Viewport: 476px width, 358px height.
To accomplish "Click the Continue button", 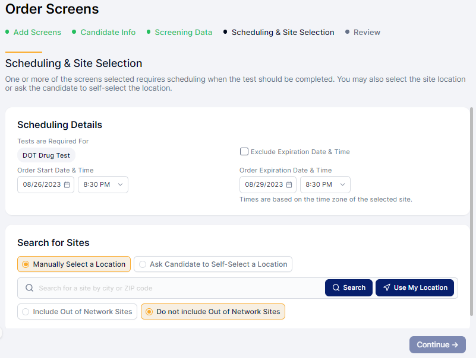I will tap(437, 345).
